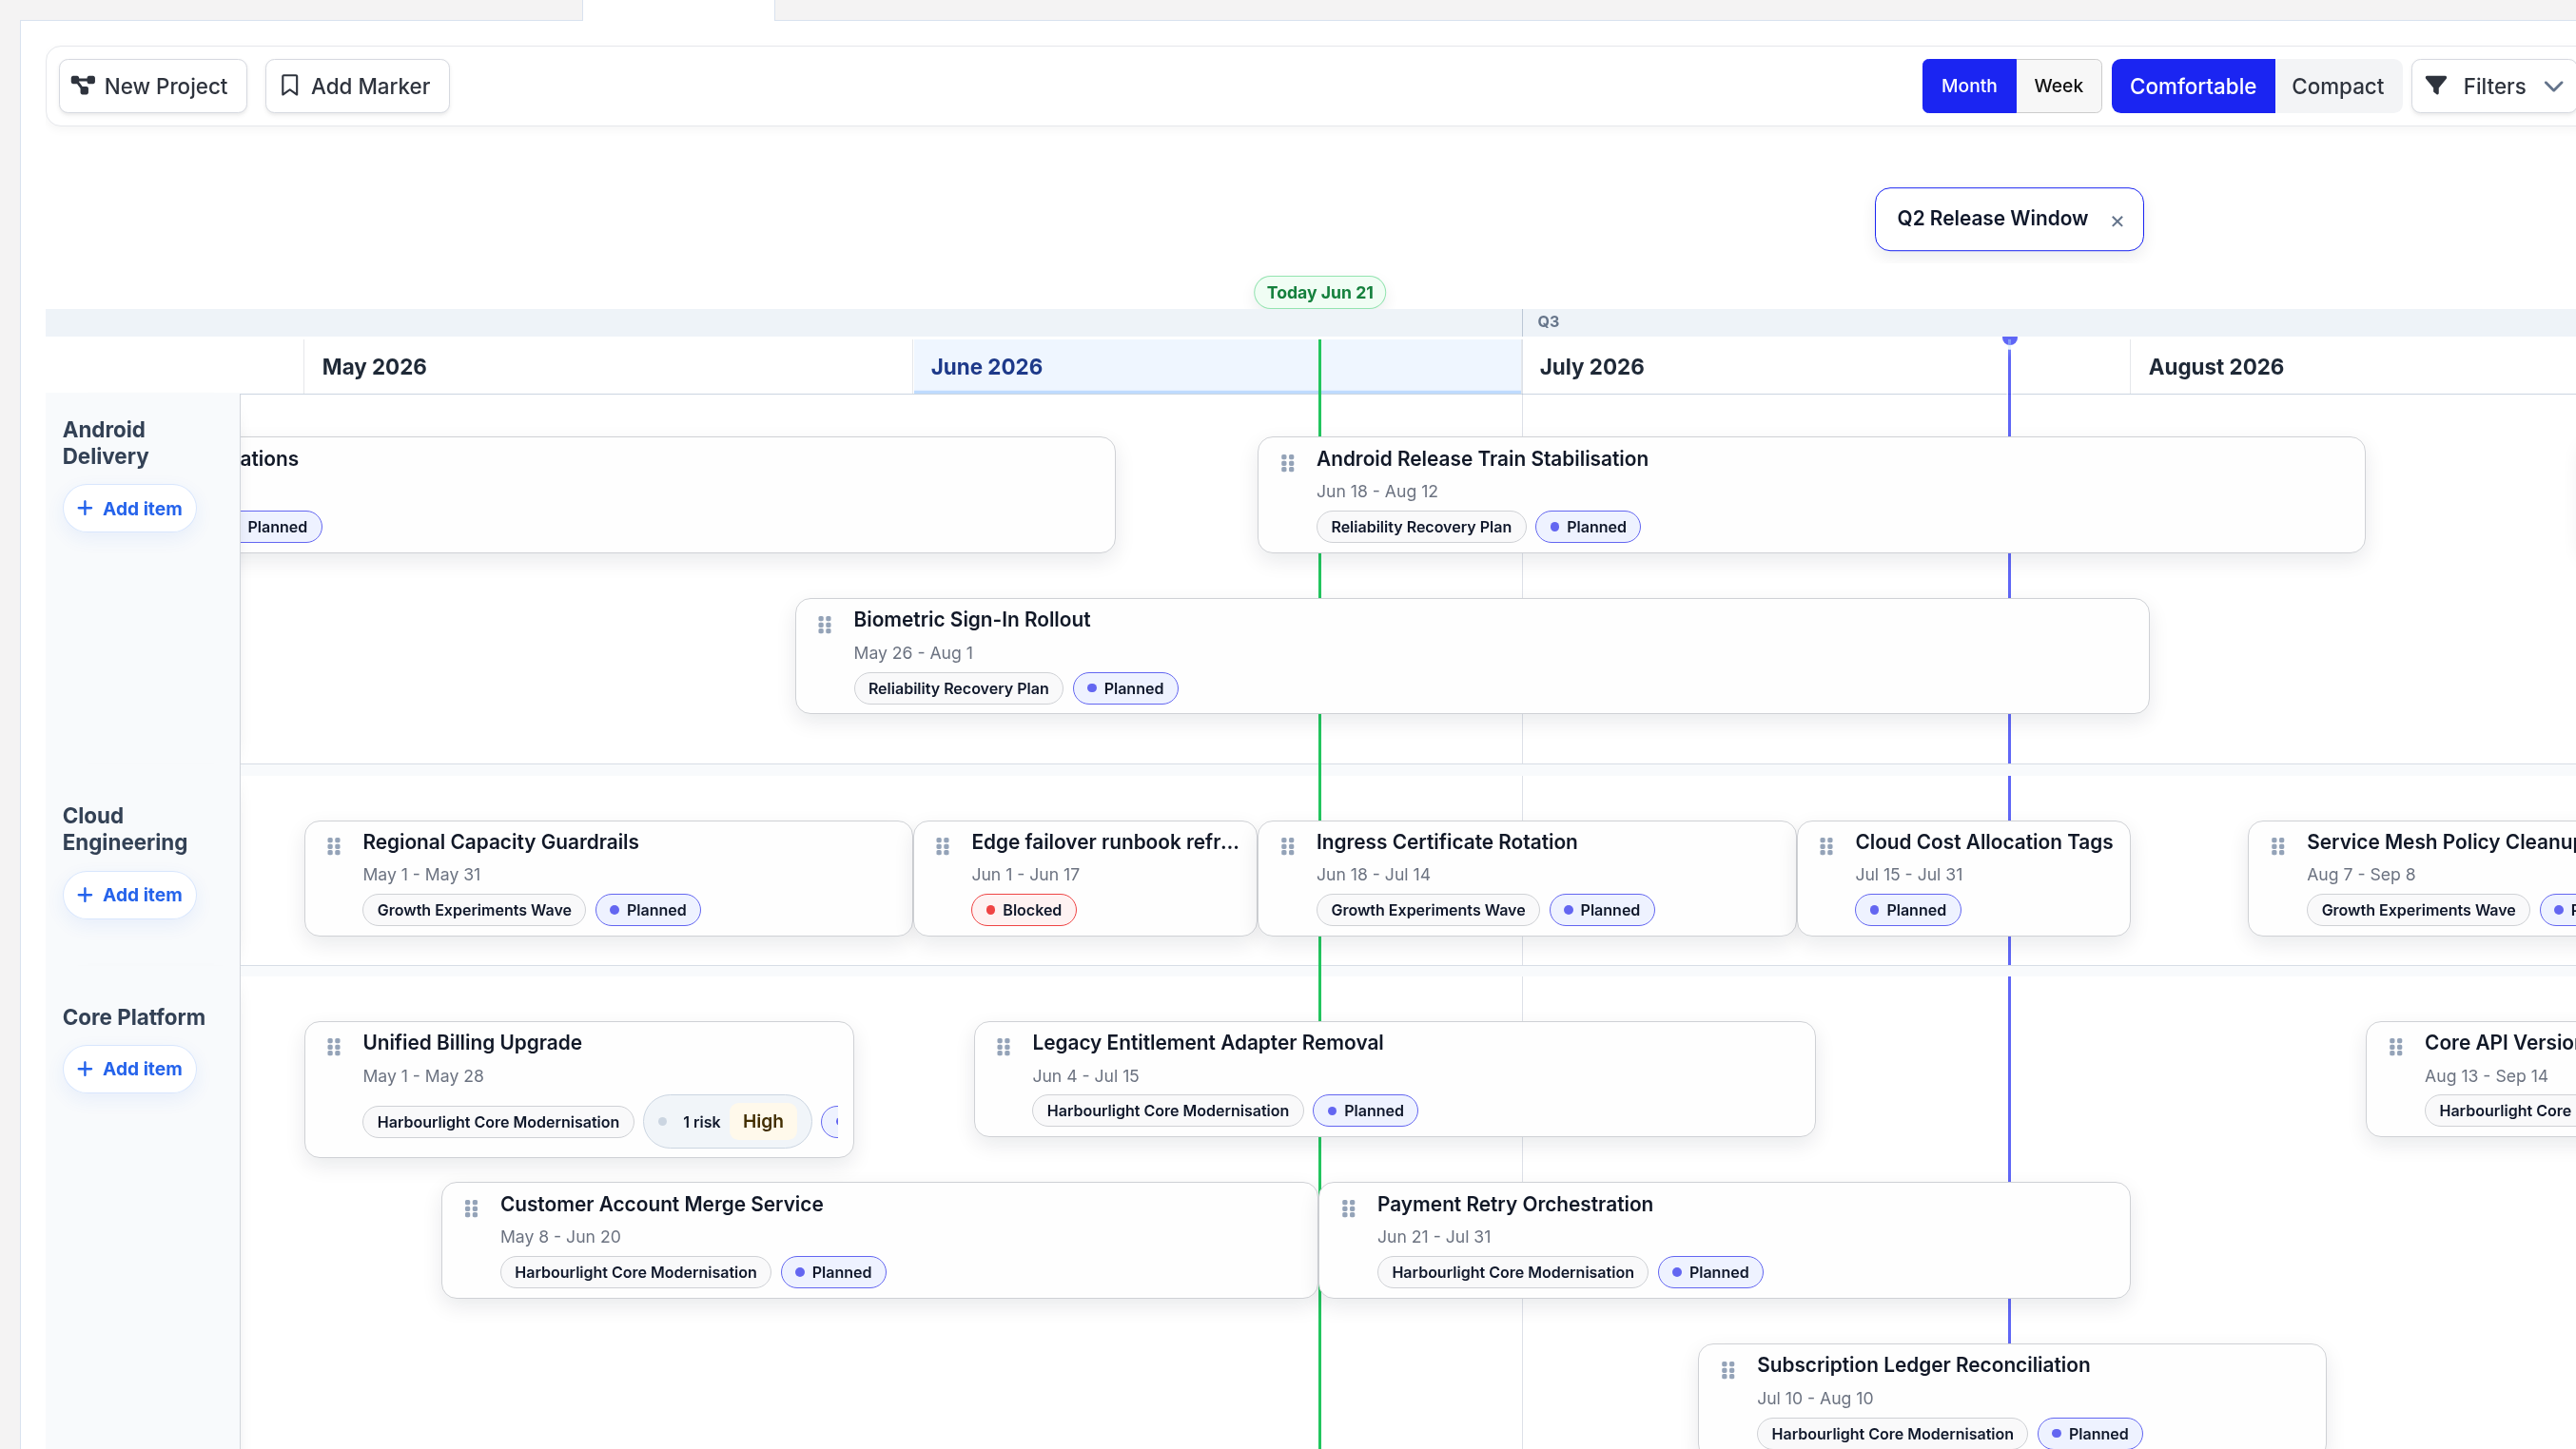Grab drag handle of Customer Account Merge Service
Viewport: 2576px width, 1449px height.
pyautogui.click(x=471, y=1208)
